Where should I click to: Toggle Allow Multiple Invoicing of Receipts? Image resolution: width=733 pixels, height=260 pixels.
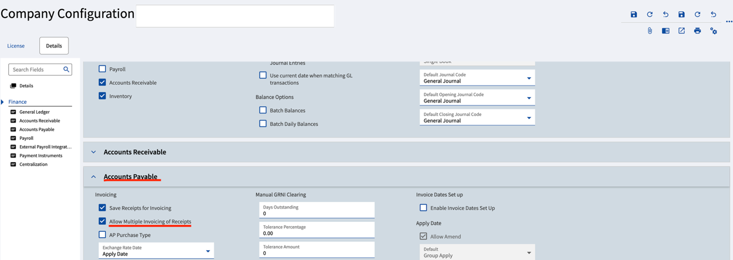[x=102, y=221]
